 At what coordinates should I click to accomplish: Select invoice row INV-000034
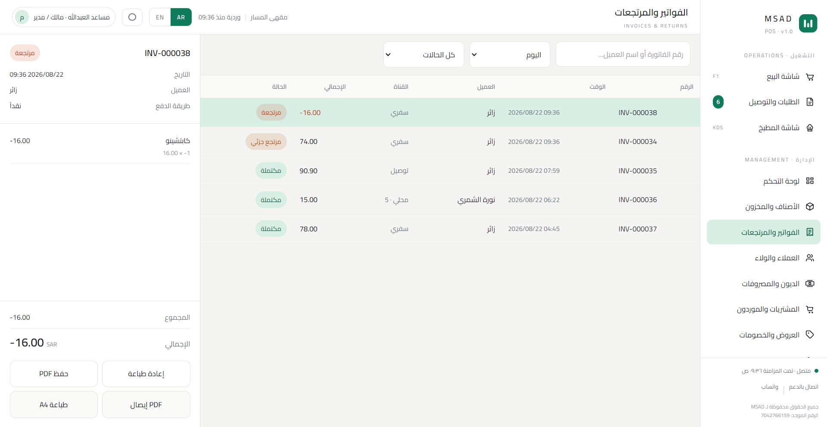coord(450,142)
